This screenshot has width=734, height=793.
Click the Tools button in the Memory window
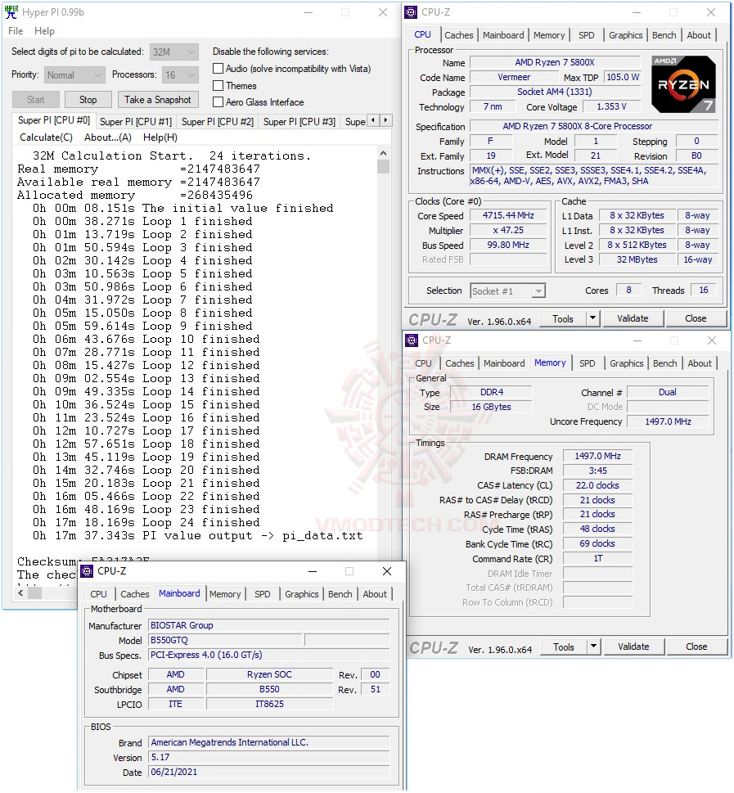coord(564,647)
